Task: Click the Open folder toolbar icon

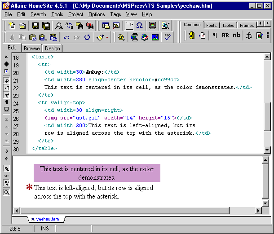Action: 22,26
